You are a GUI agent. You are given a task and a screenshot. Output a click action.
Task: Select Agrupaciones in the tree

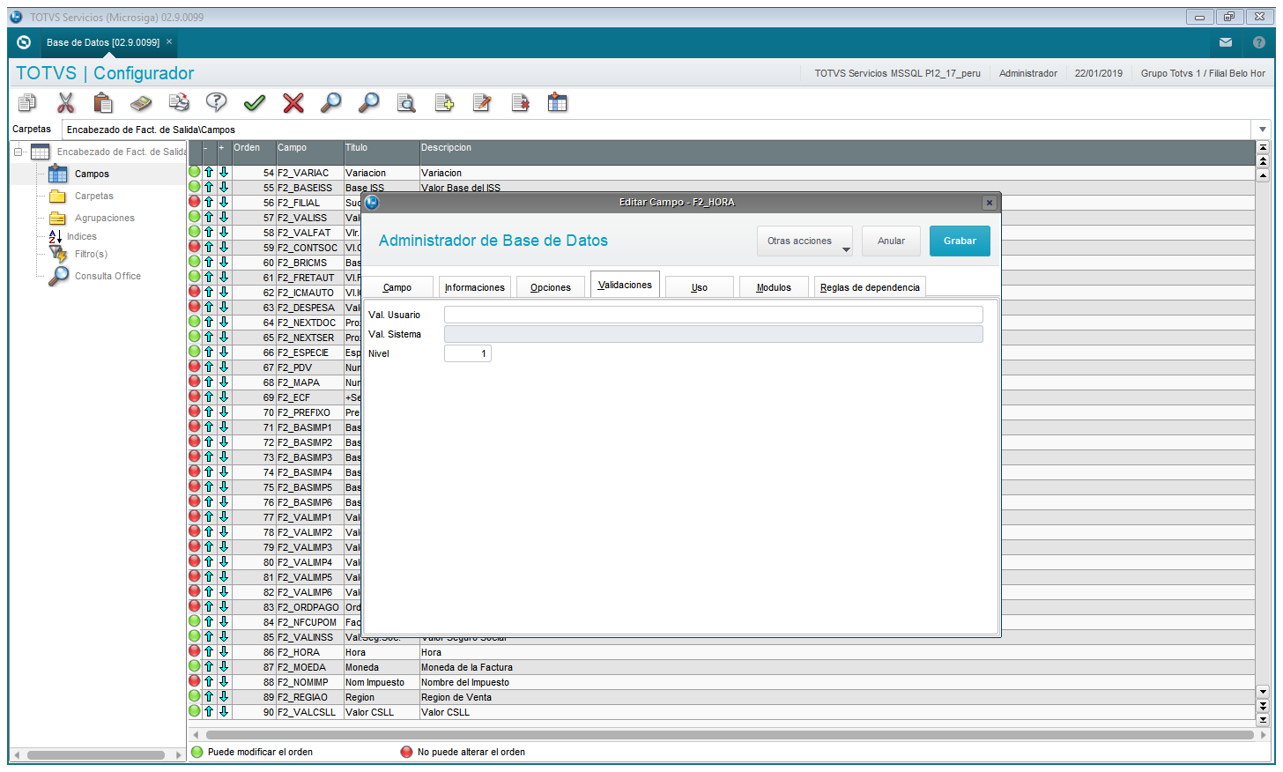pyautogui.click(x=105, y=218)
